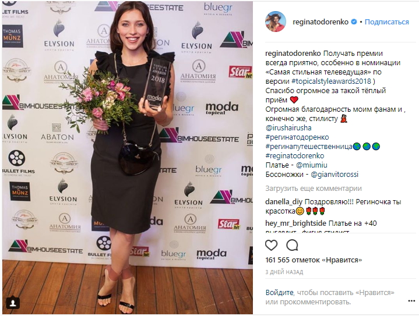419x316 pixels.
Task: Open hashtag #reginatodorenko
Action: [295, 156]
